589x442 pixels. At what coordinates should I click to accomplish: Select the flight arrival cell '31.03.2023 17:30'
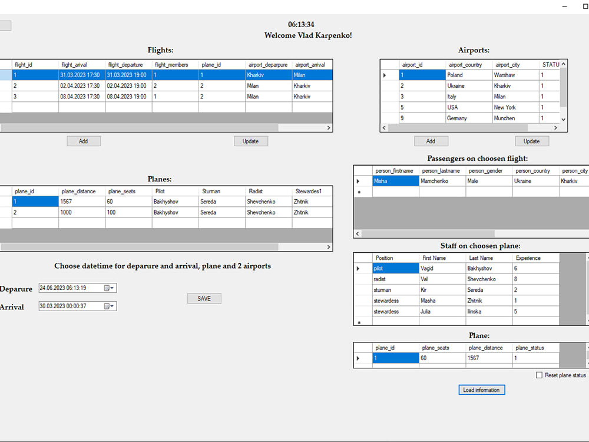pos(82,75)
